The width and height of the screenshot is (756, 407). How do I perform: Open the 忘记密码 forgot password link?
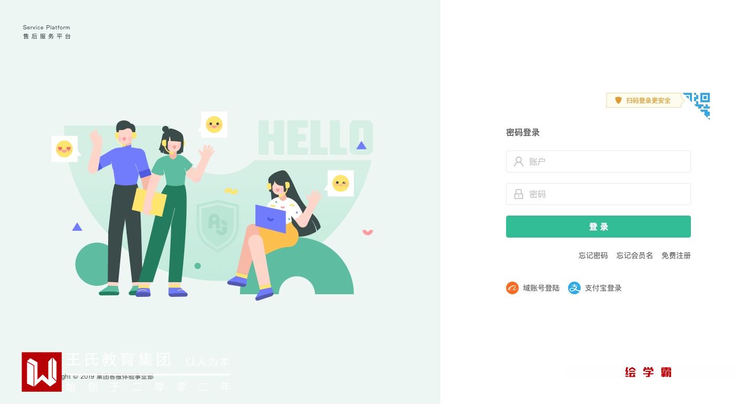coord(593,255)
